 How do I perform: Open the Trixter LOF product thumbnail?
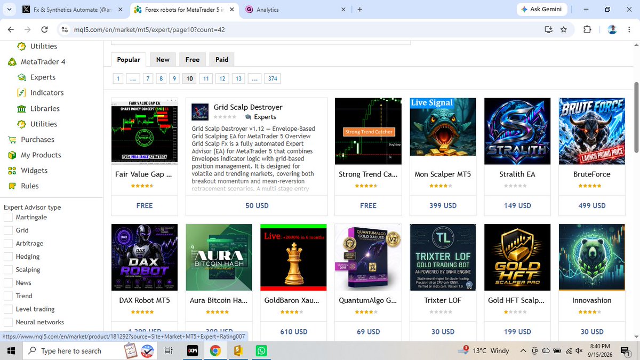(x=443, y=257)
